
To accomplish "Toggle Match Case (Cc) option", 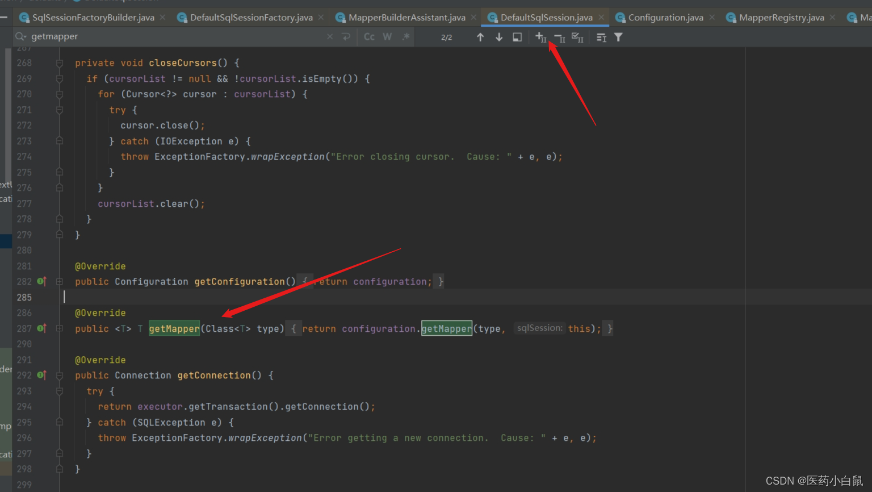I will [x=369, y=37].
